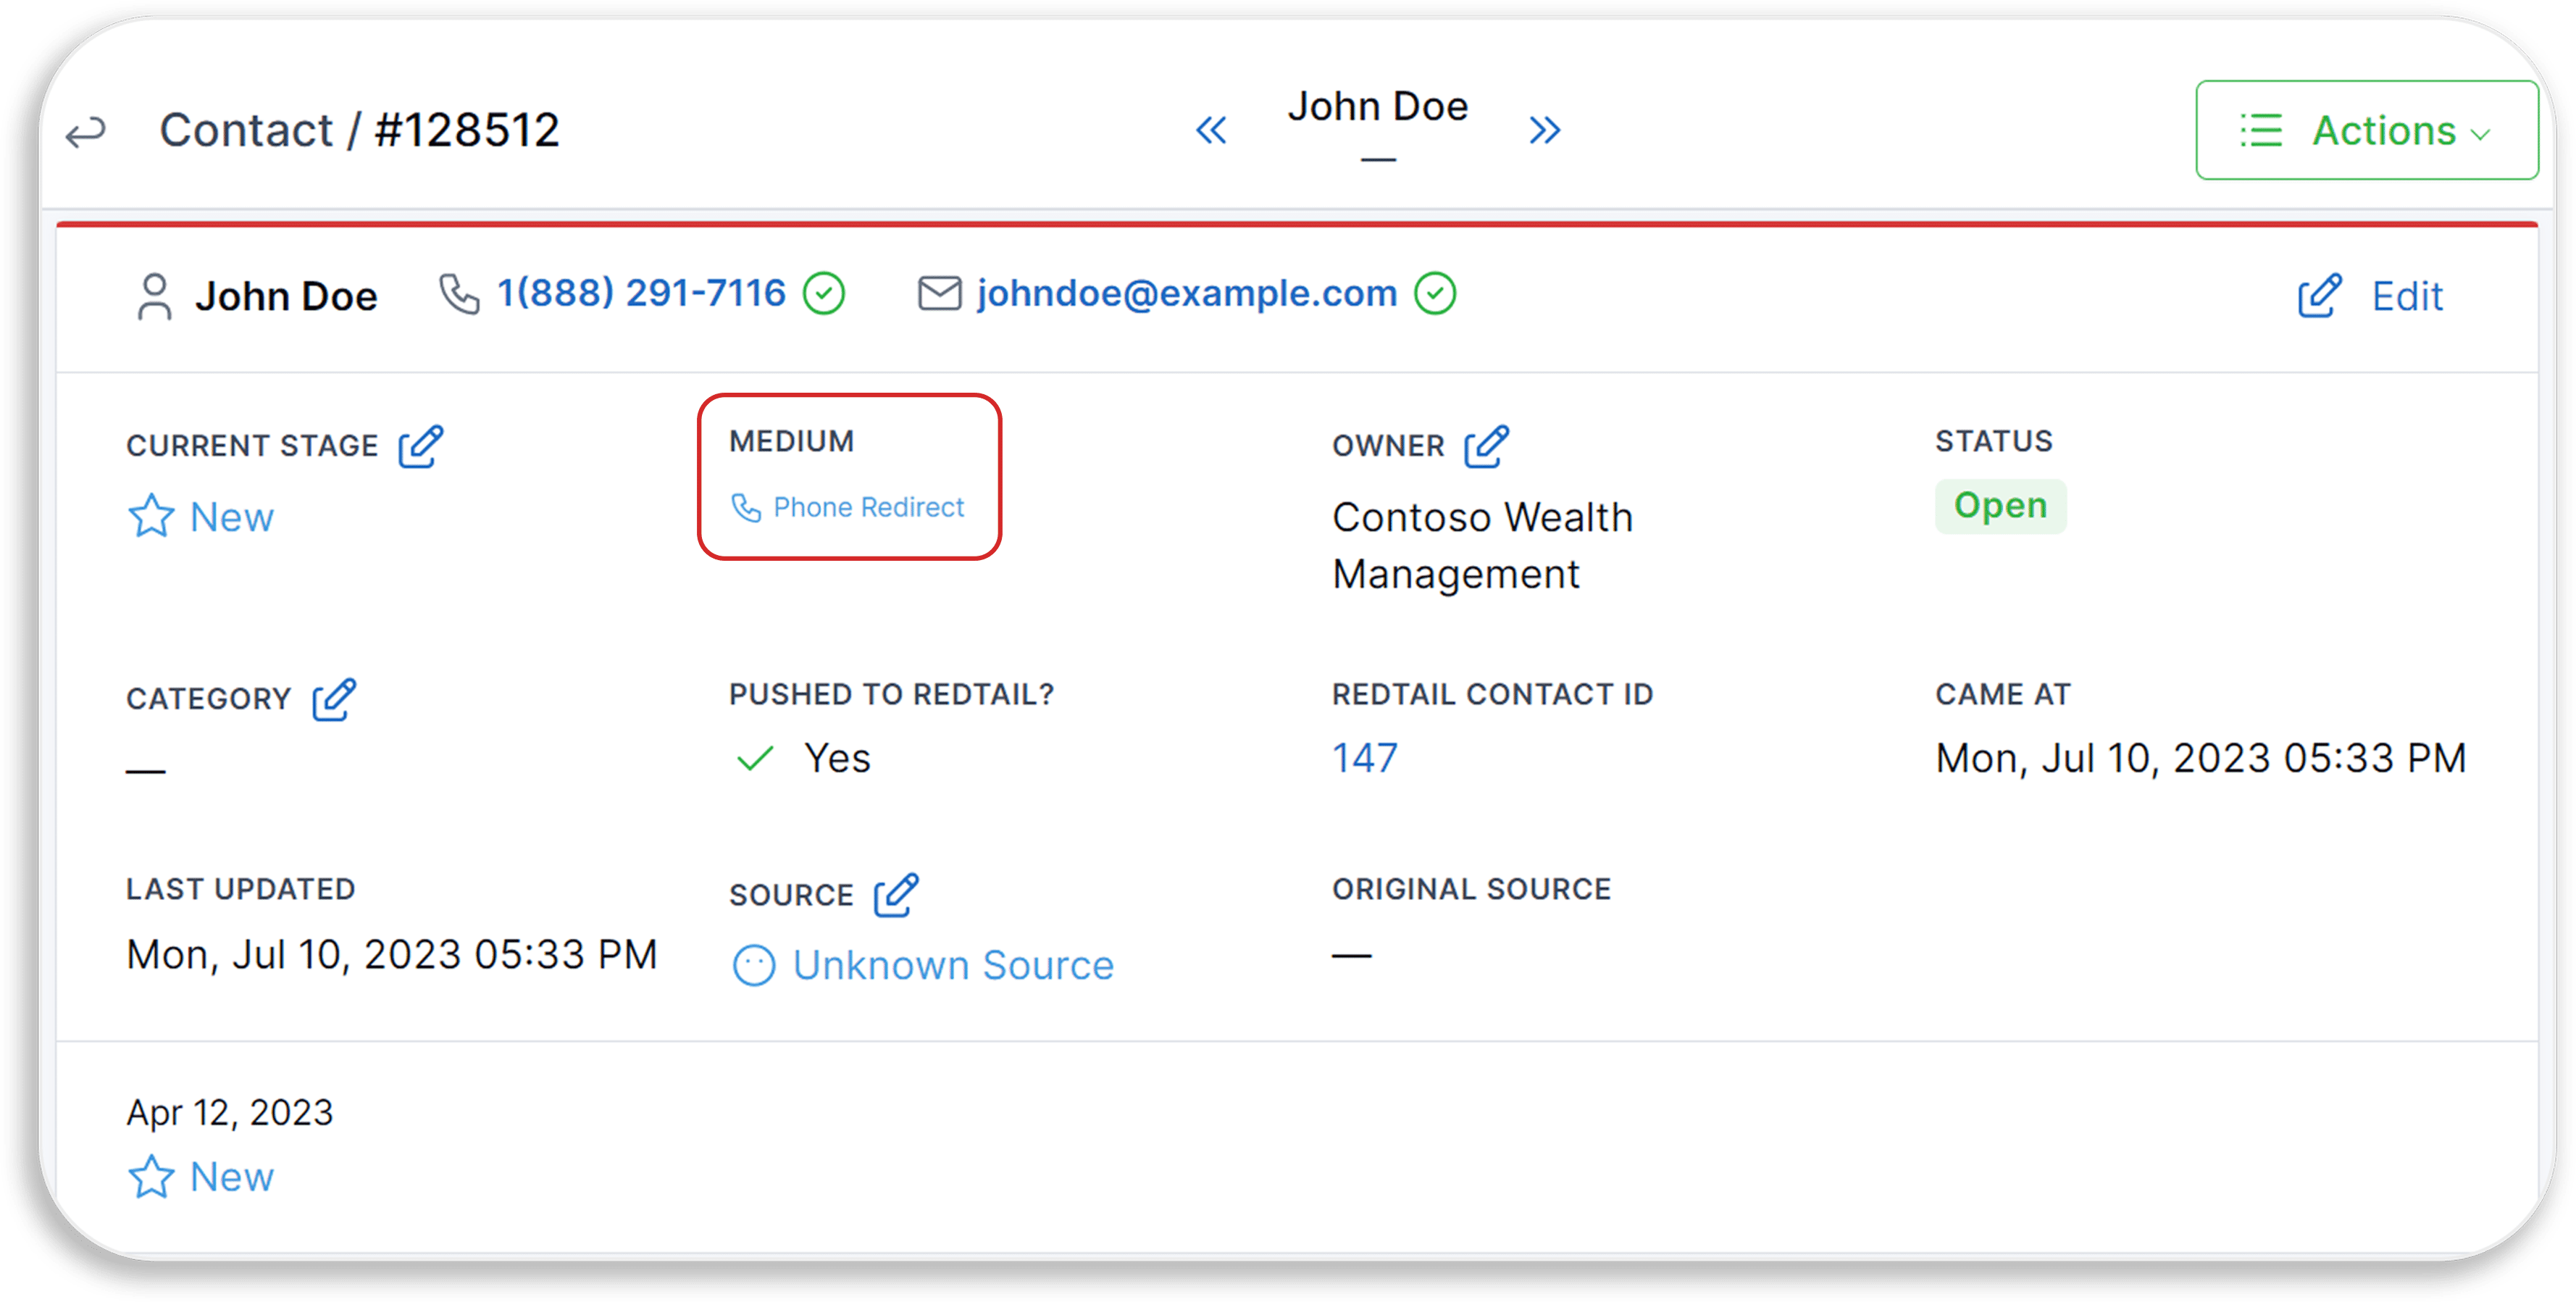The height and width of the screenshot is (1302, 2576).
Task: Click edit pencil next to Current Stage
Action: click(420, 446)
